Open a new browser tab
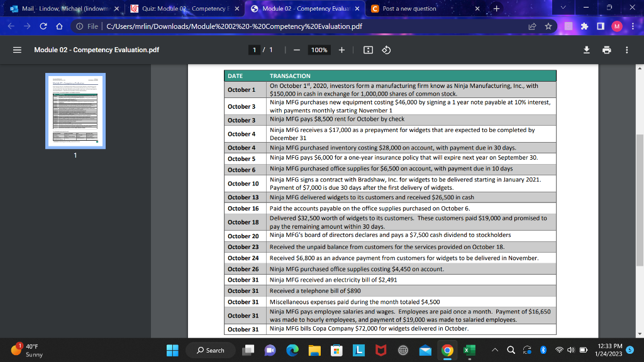Image resolution: width=644 pixels, height=362 pixels. (497, 8)
